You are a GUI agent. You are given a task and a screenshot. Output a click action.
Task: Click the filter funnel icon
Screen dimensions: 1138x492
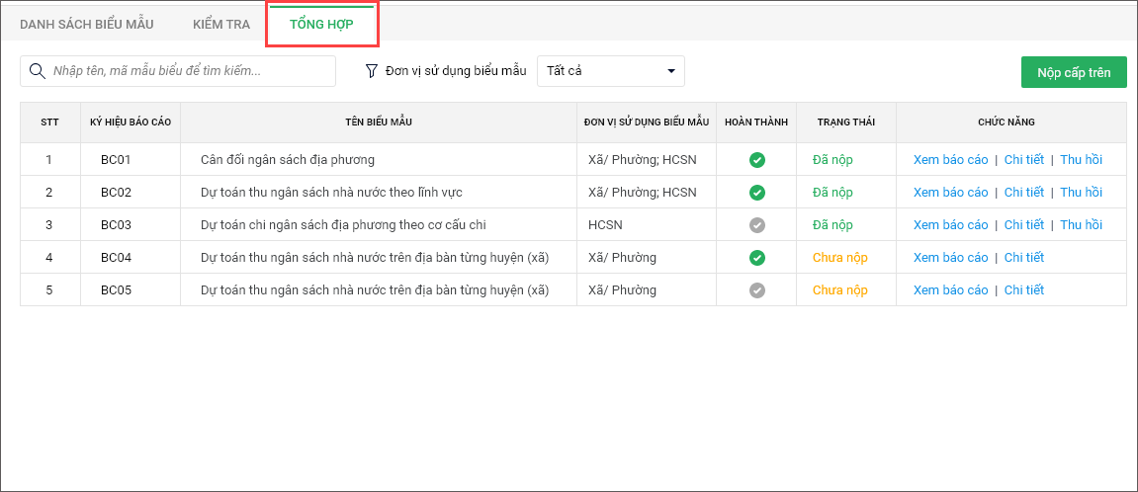tap(372, 71)
